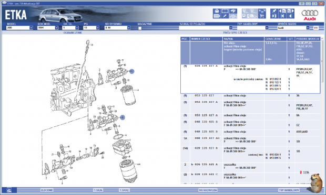Go to the next page icon
326x195 pixels.
click(x=290, y=11)
